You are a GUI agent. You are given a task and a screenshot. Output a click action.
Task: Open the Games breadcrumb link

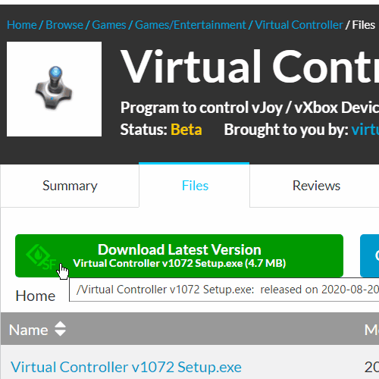(x=109, y=25)
